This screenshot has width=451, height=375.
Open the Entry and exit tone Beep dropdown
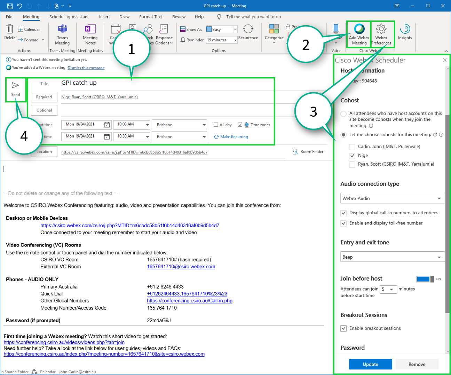pyautogui.click(x=393, y=257)
